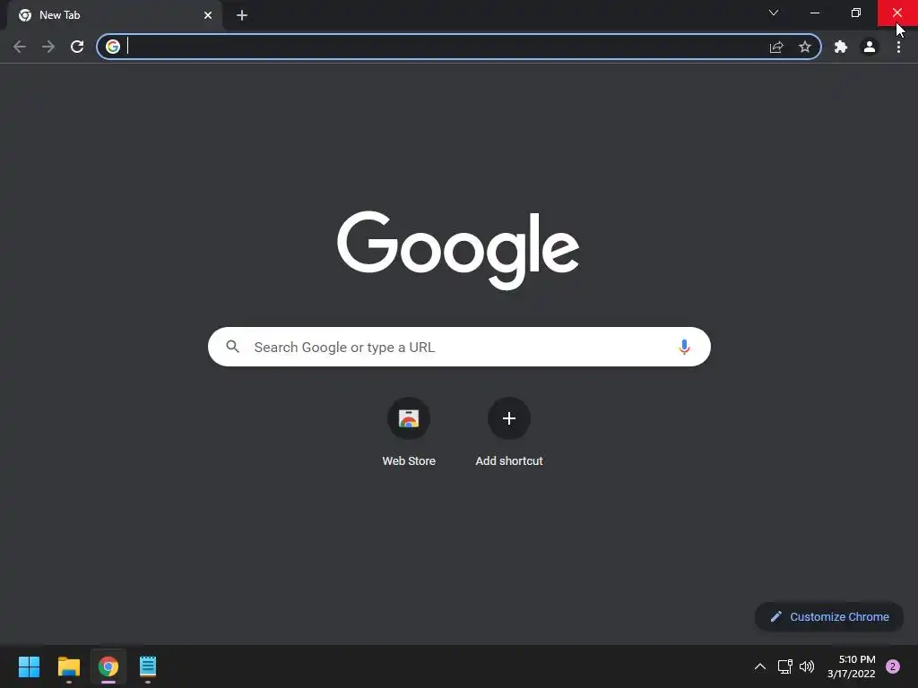
Task: Open the notifications badge showing 2
Action: pyautogui.click(x=893, y=666)
